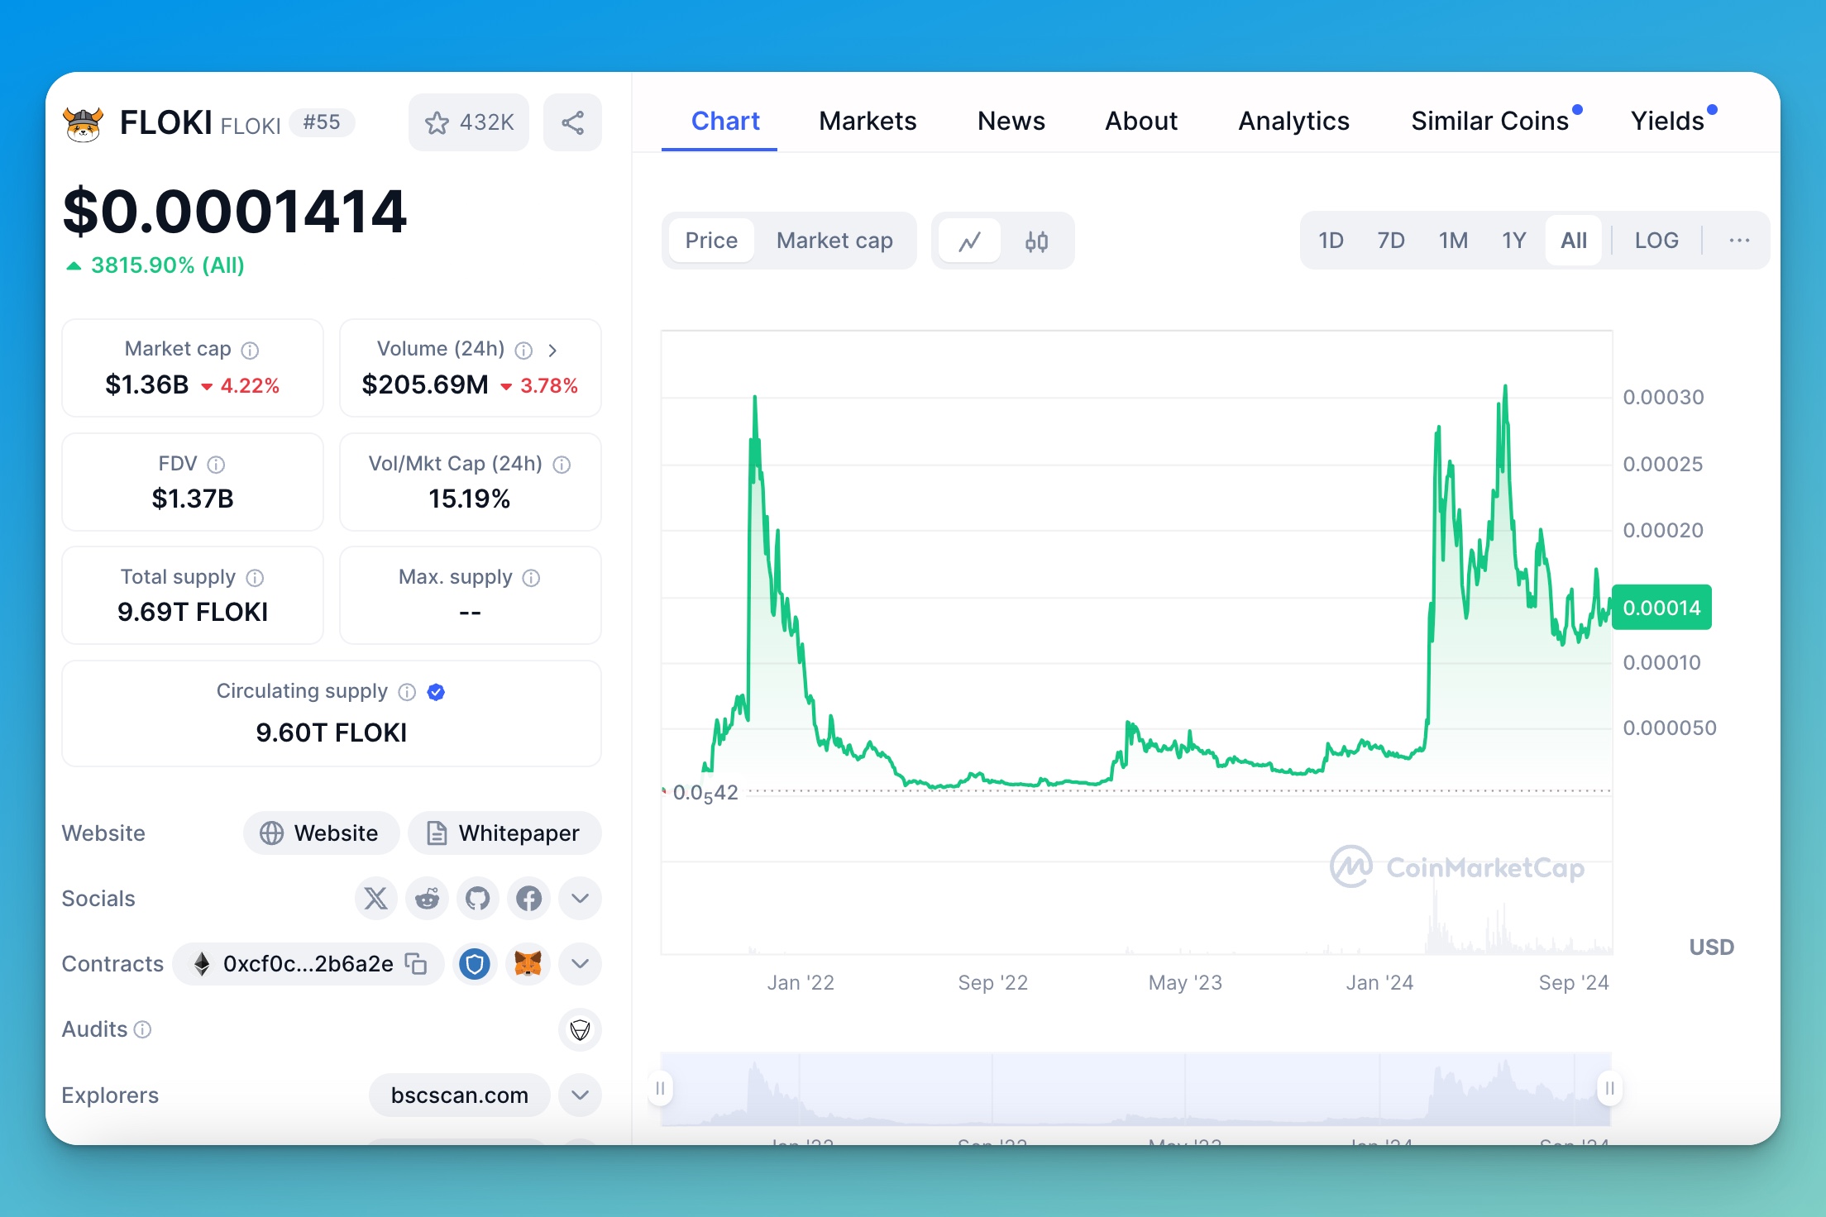Viewport: 1826px width, 1217px height.
Task: Select 1M chart timeframe
Action: click(x=1453, y=241)
